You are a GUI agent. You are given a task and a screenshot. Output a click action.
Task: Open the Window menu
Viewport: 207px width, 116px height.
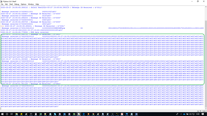(x=31, y=4)
